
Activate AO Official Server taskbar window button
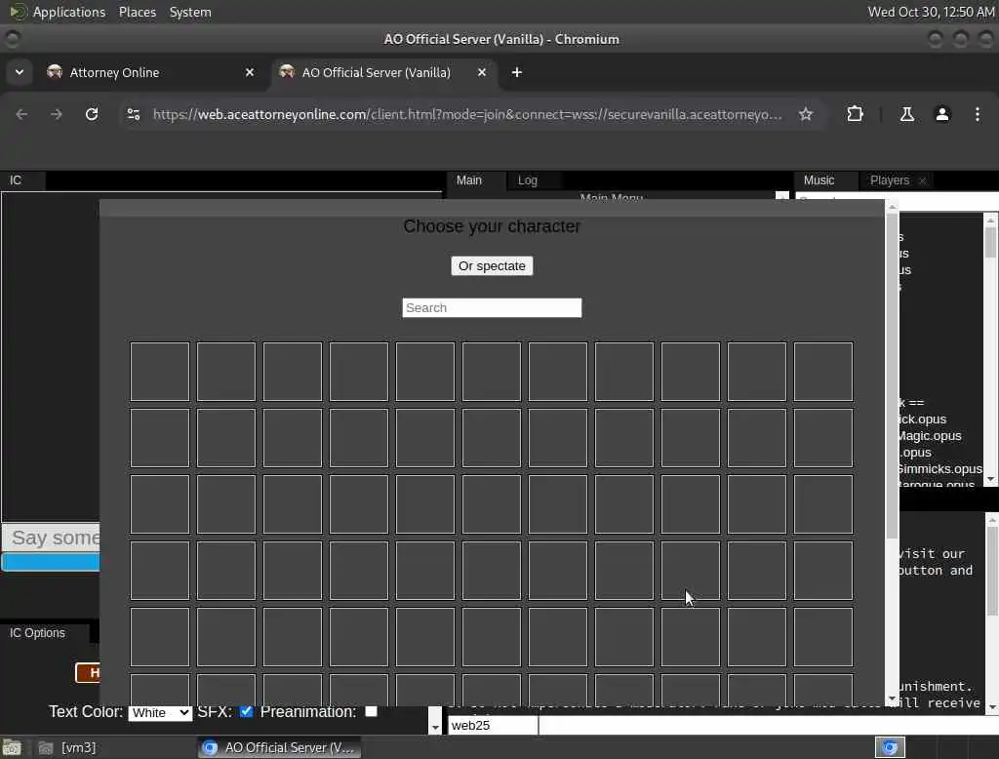coord(279,747)
